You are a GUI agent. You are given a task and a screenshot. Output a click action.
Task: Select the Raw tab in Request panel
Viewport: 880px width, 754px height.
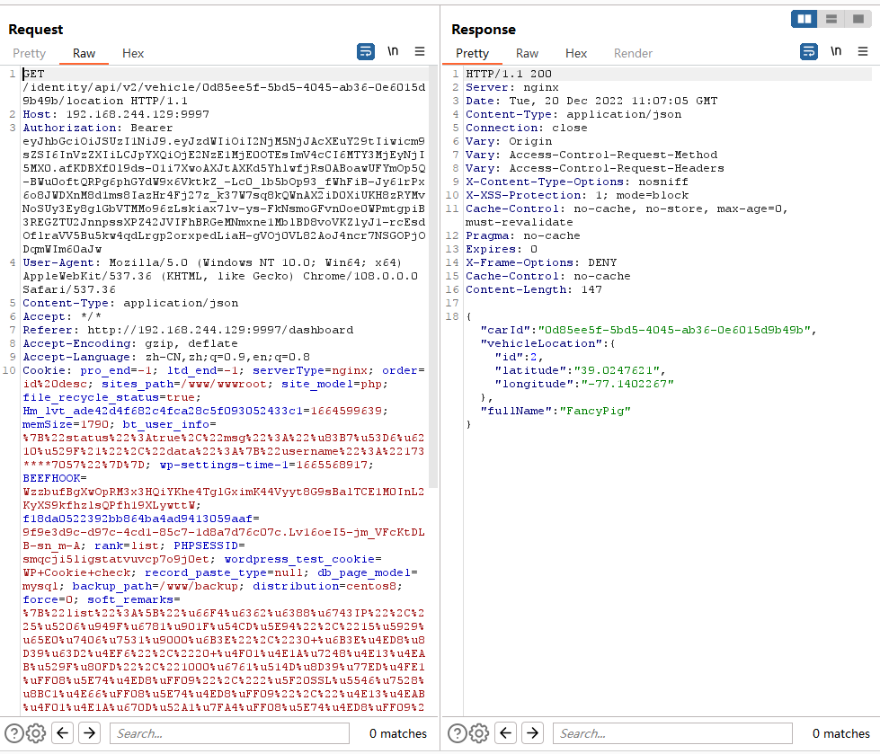[84, 53]
